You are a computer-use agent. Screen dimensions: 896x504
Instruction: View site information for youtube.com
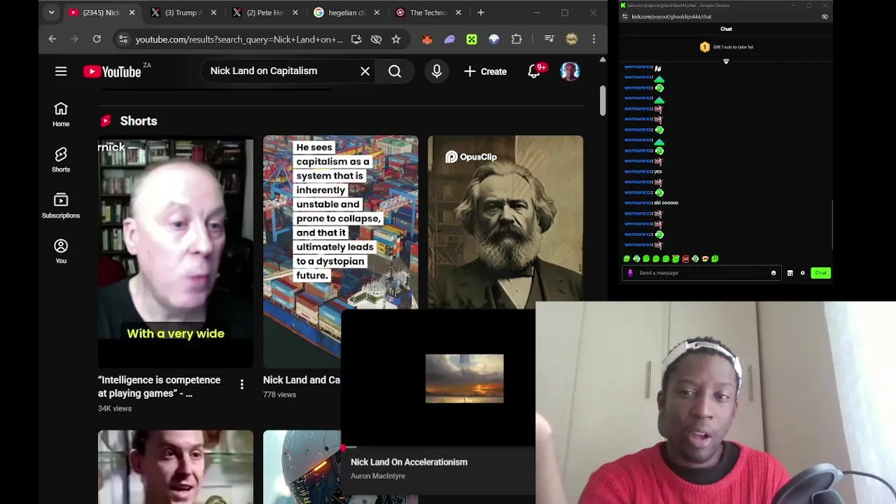[122, 39]
